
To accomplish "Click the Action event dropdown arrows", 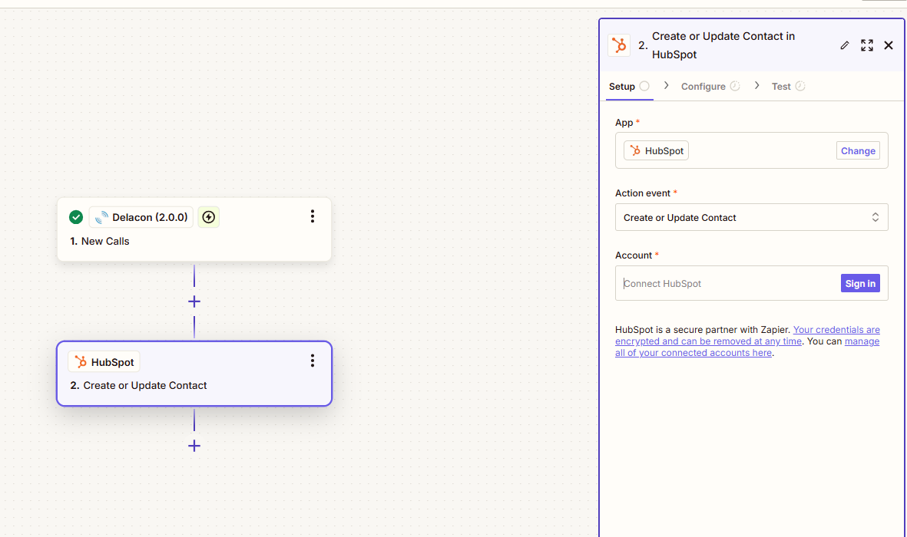I will point(876,217).
